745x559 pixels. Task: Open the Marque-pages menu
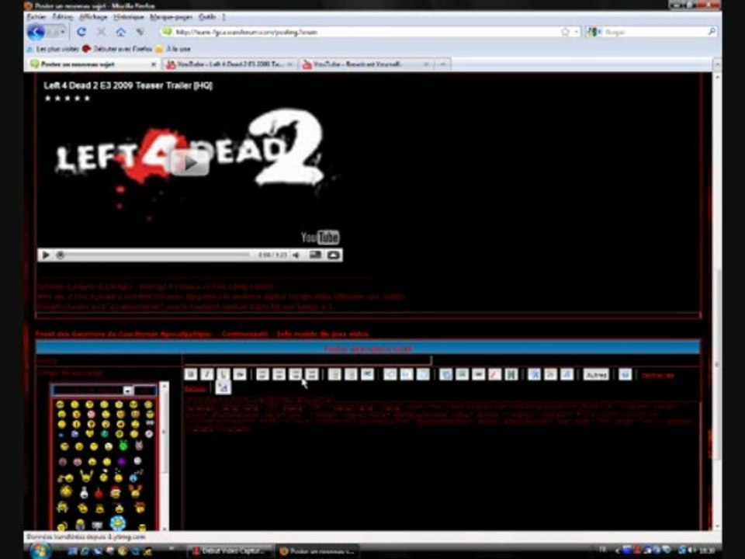coord(171,17)
